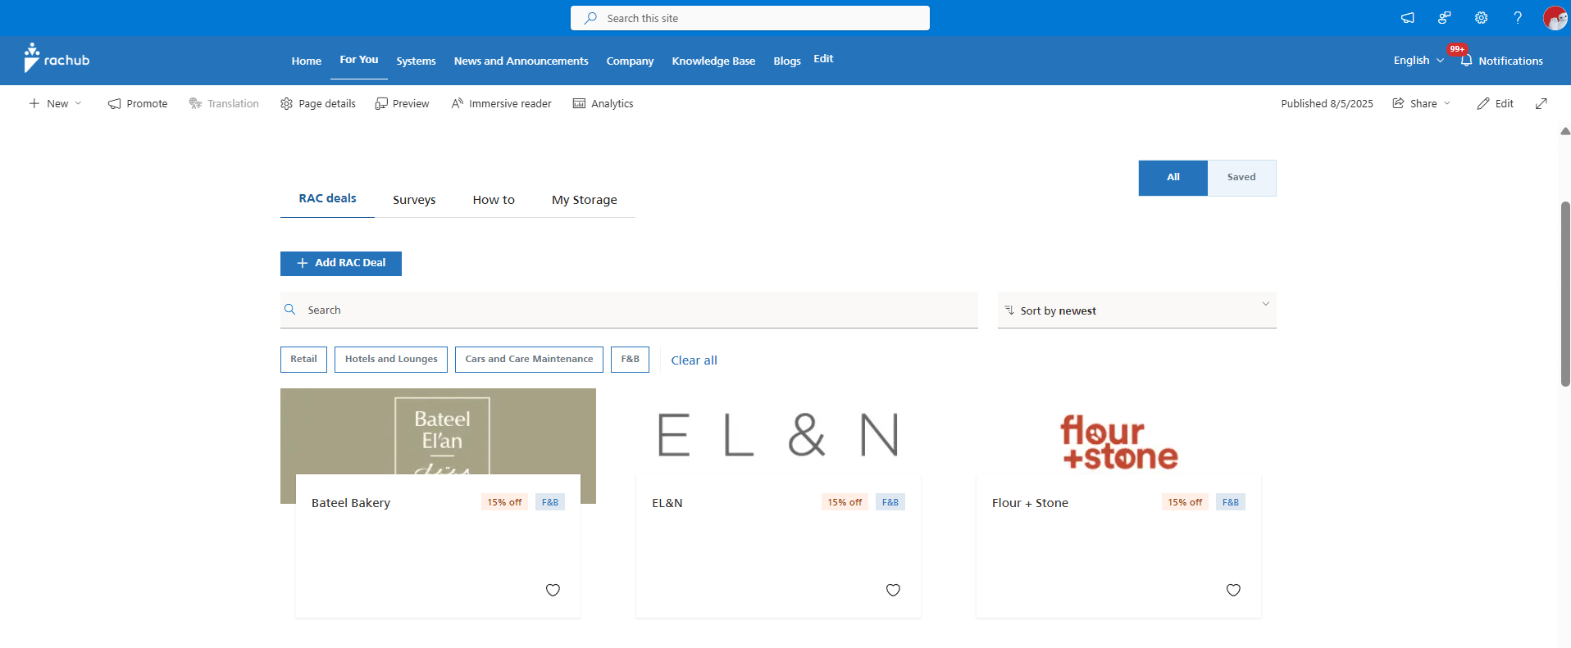Favorite the EL&N deal heart icon
This screenshot has width=1571, height=648.
(x=893, y=590)
